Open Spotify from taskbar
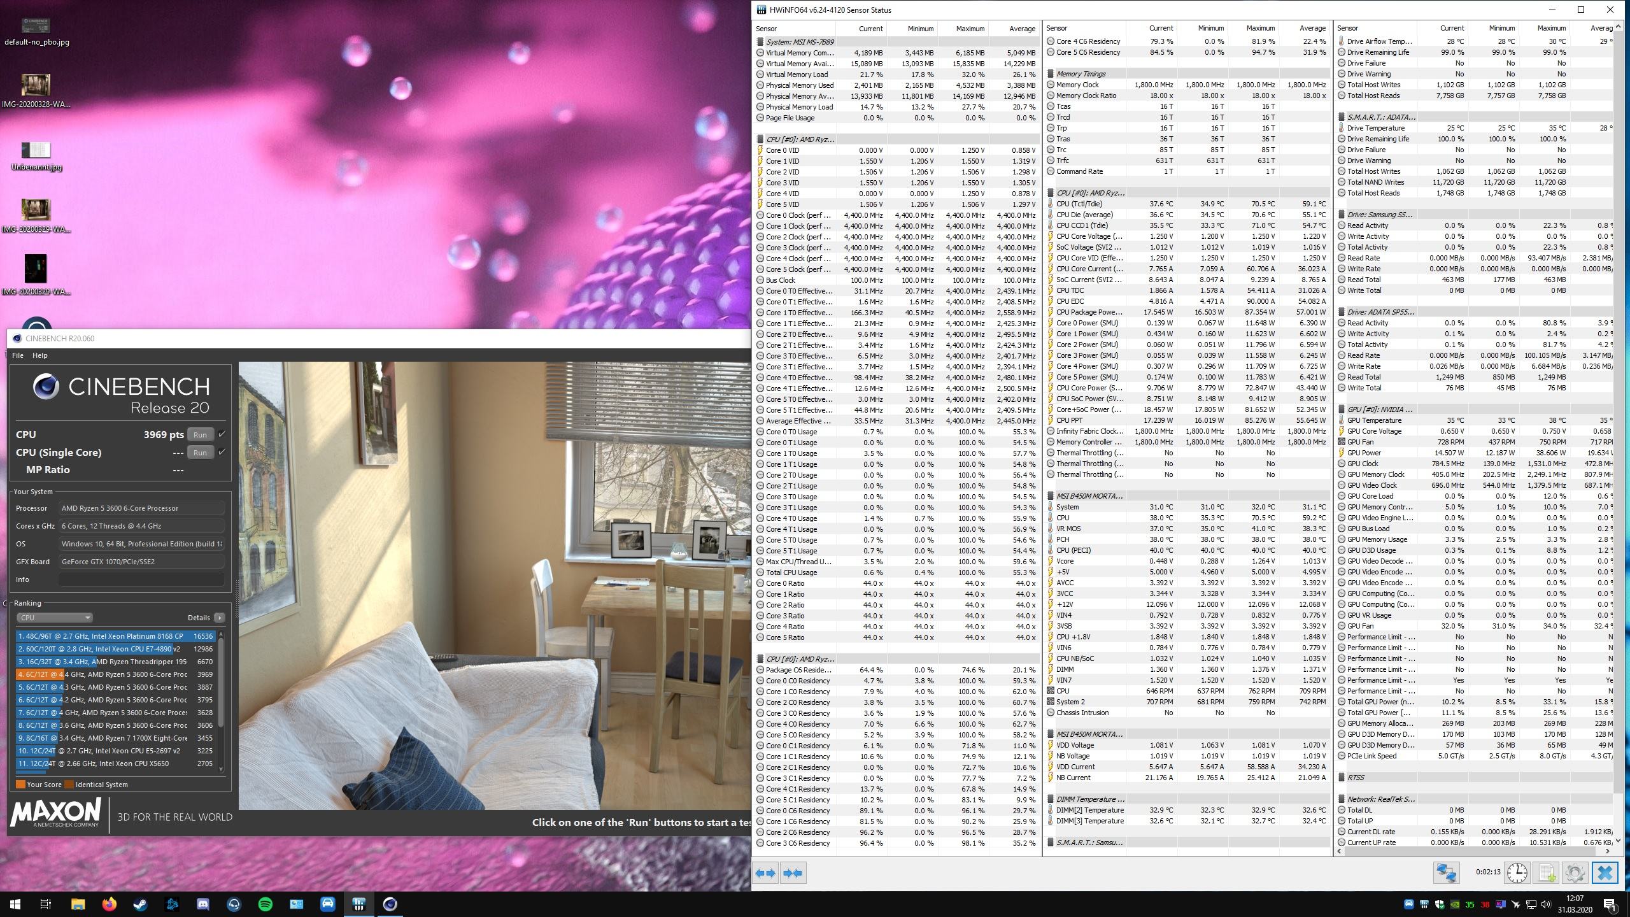The width and height of the screenshot is (1630, 917). click(x=266, y=904)
